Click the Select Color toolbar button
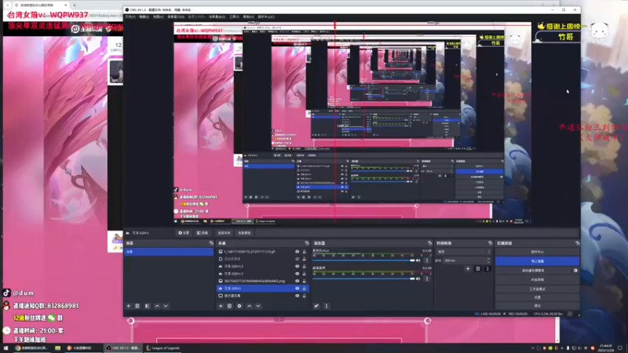628x353 pixels. 244,233
